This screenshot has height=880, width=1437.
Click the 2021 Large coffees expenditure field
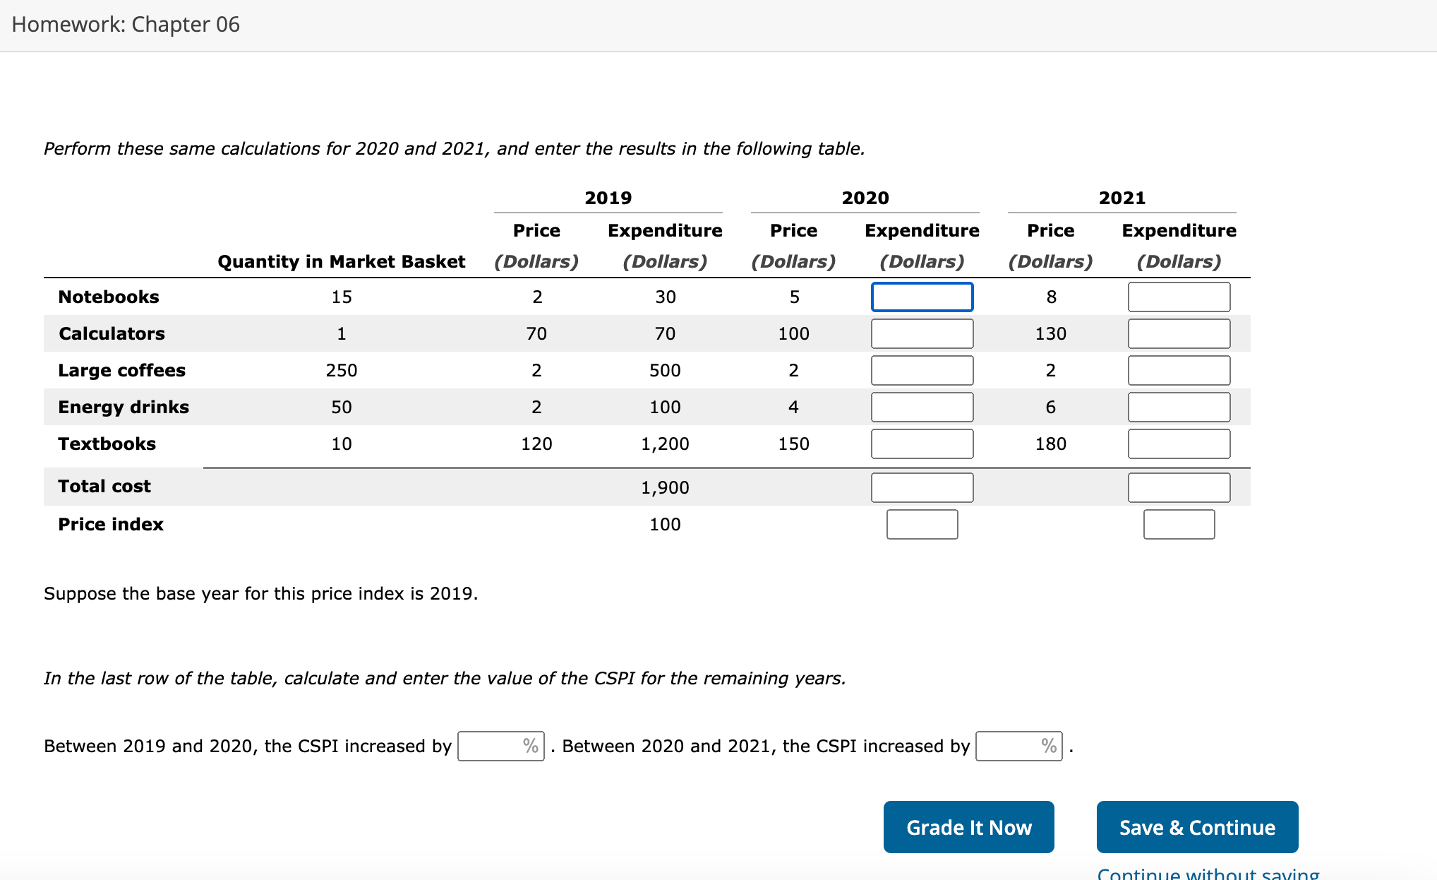(x=1179, y=370)
